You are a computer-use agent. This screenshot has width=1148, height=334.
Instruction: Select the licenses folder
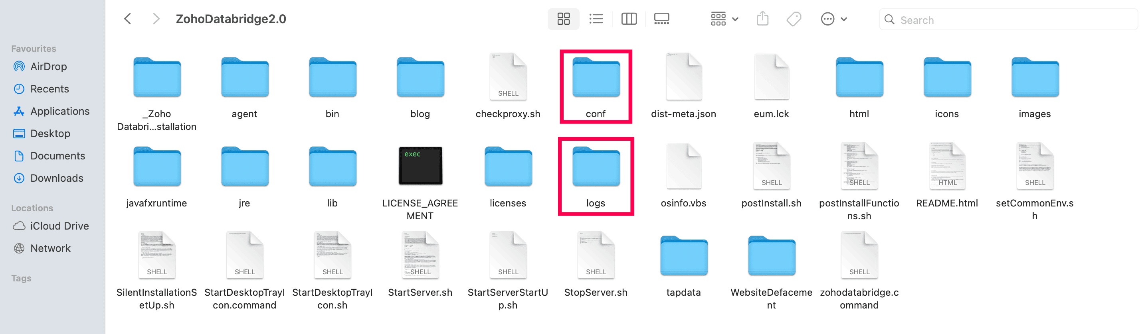pyautogui.click(x=508, y=166)
